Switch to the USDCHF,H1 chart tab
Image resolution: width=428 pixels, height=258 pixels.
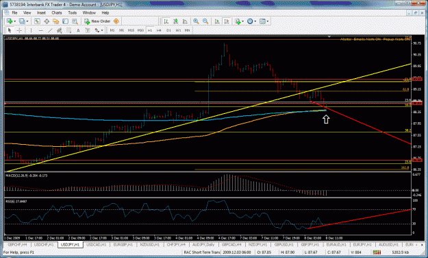pos(45,244)
